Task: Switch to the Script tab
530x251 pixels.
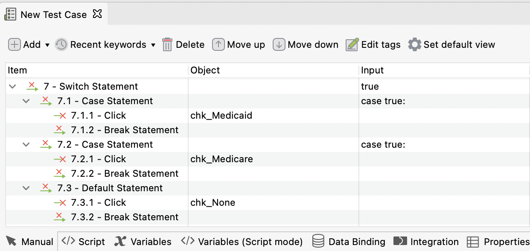Action: [83, 242]
